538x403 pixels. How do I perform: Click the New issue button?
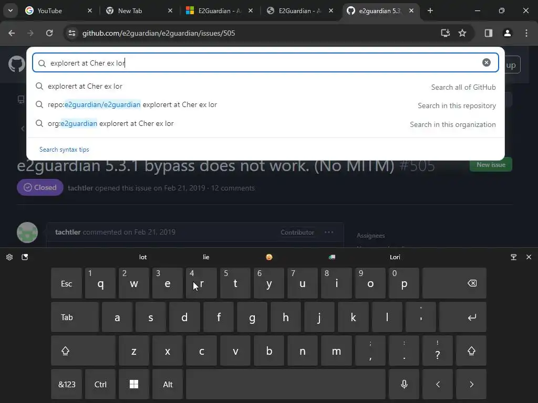491,164
